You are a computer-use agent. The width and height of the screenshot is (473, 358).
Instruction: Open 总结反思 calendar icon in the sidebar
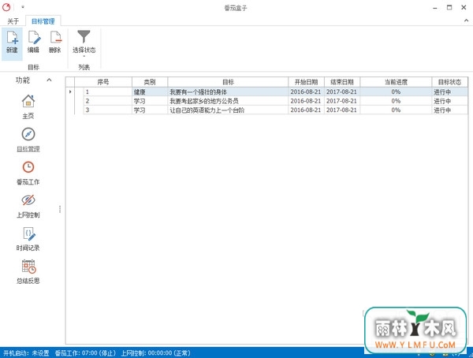(x=28, y=267)
